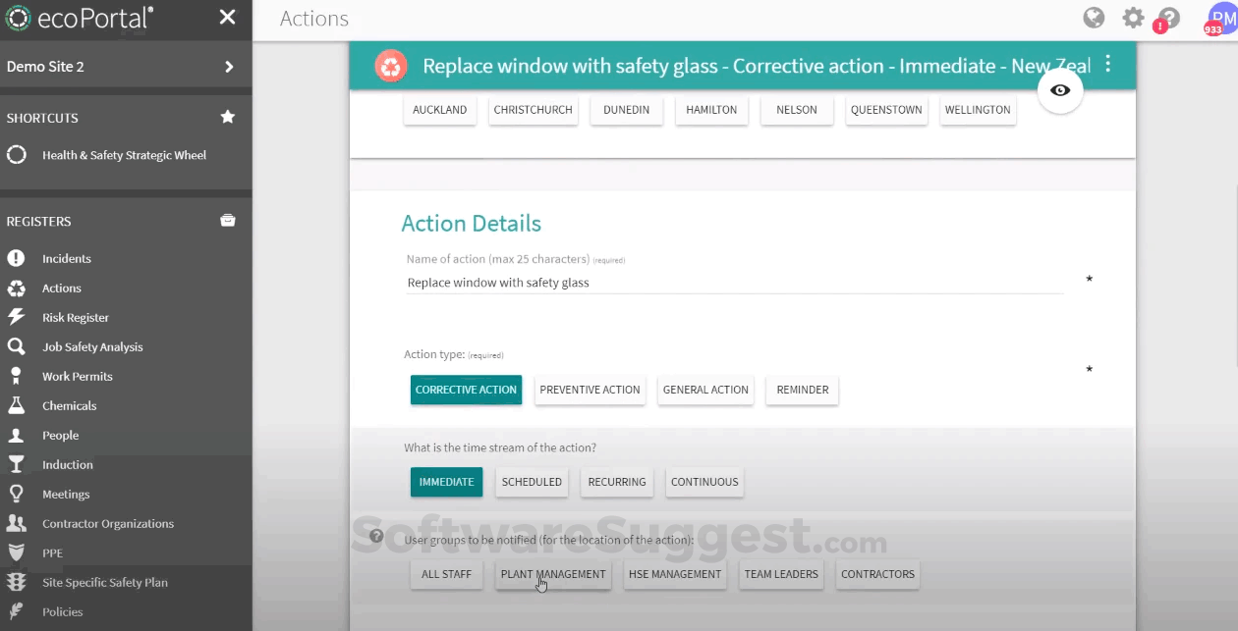
Task: Open the globe language icon
Action: (1094, 18)
